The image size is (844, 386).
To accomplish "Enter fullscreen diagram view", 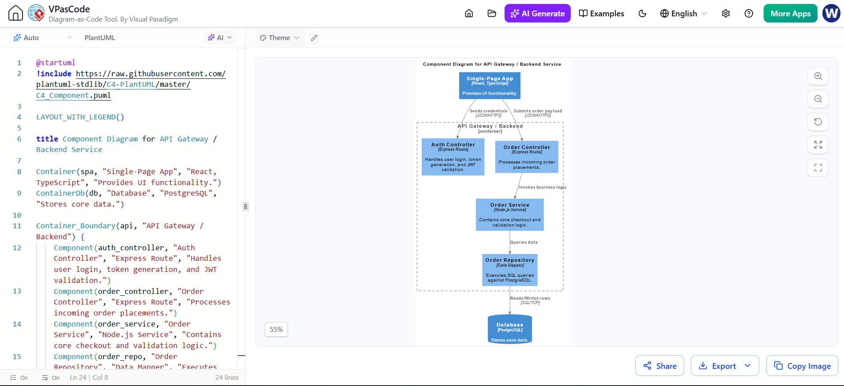I will point(818,167).
